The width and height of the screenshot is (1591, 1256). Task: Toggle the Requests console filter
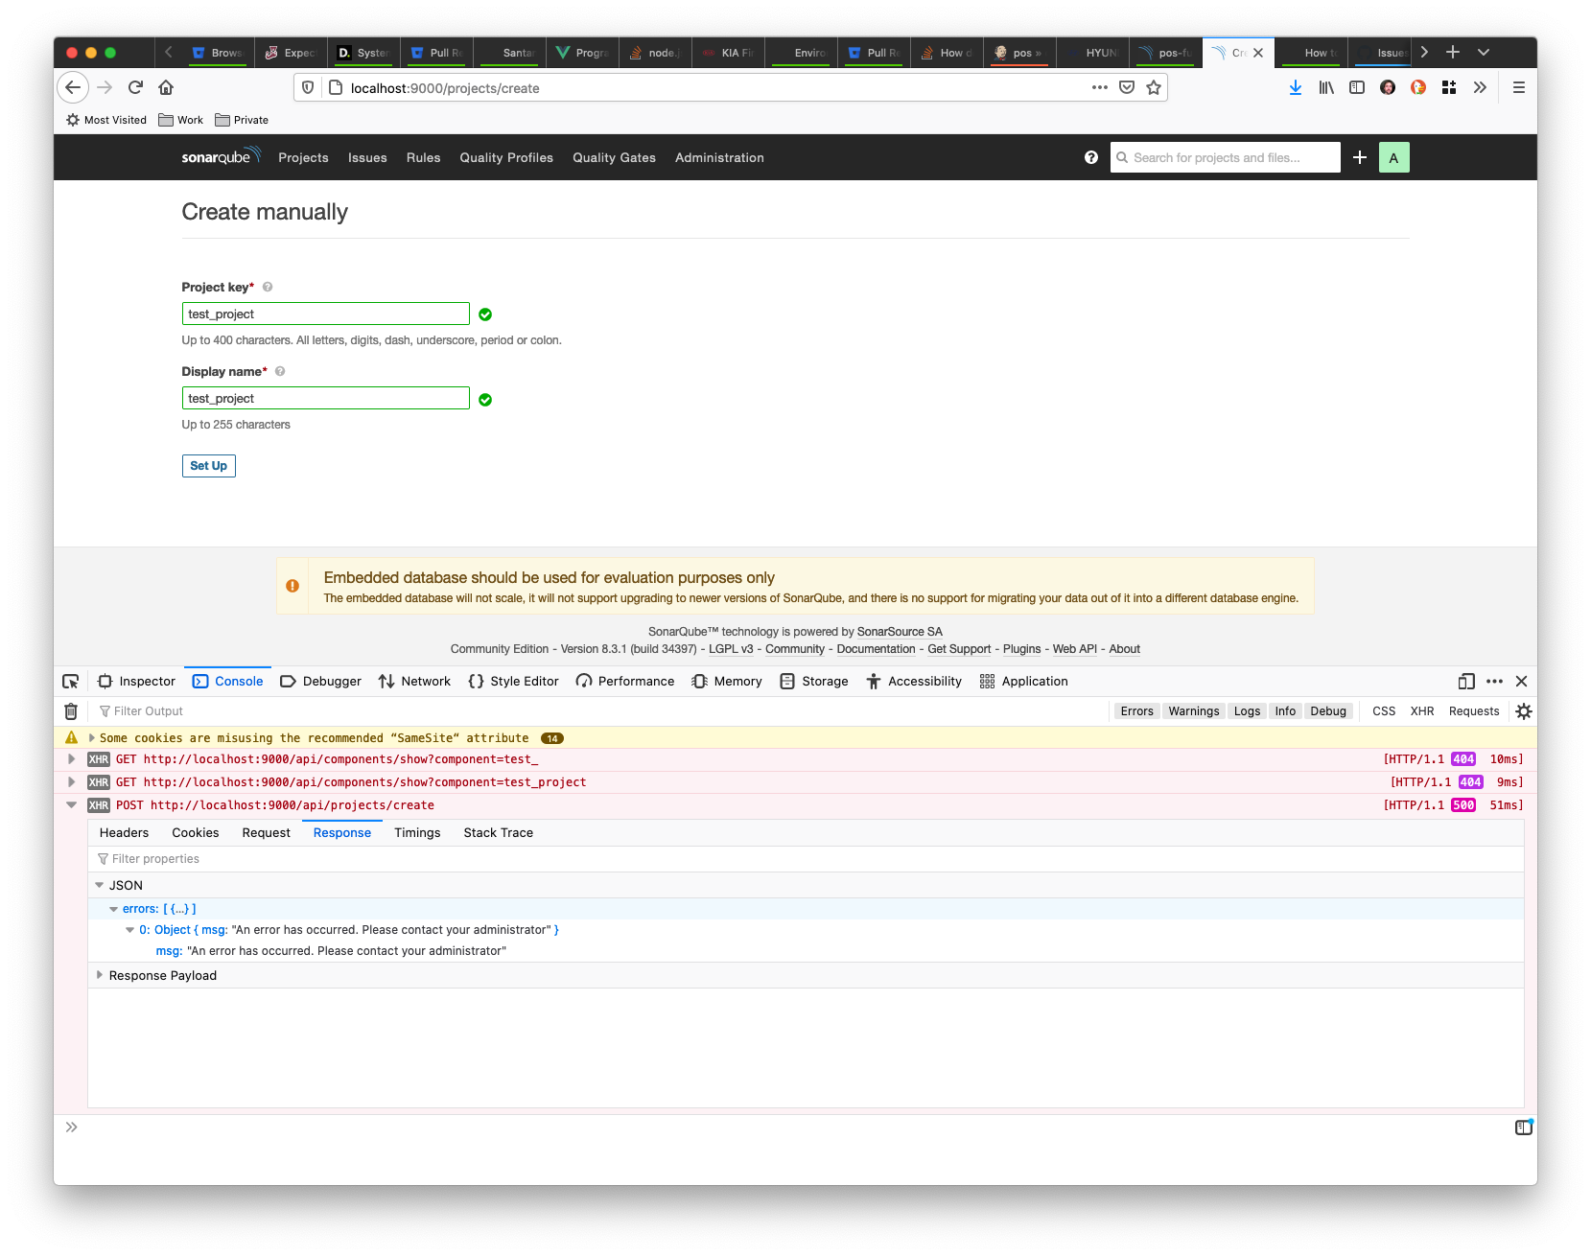1474,711
